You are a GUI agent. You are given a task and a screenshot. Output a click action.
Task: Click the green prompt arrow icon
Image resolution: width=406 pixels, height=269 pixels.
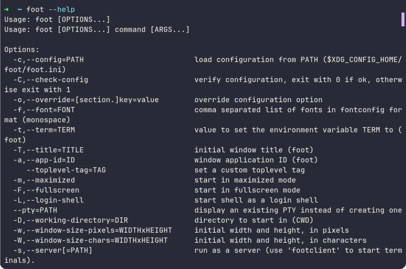(x=7, y=10)
